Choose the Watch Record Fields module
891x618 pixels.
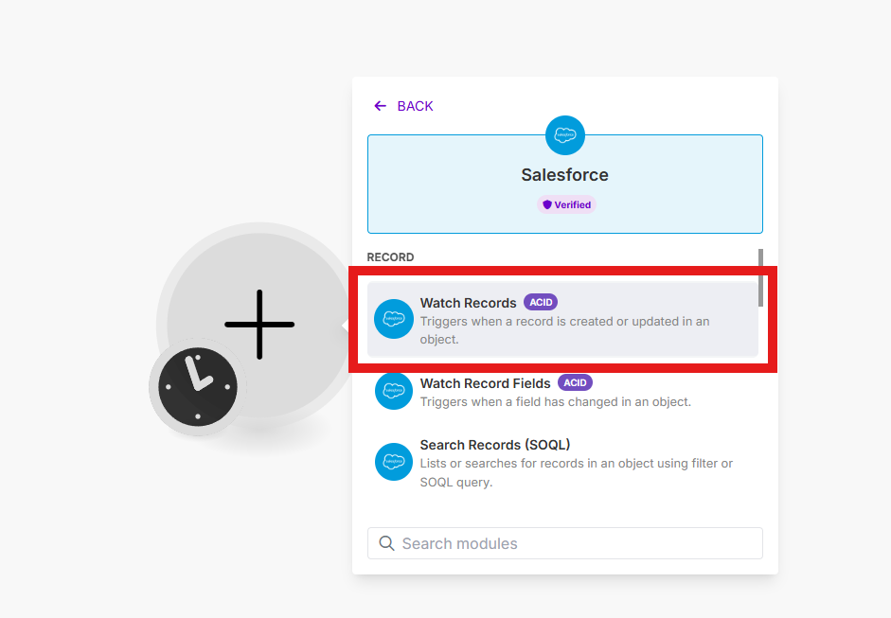562,392
